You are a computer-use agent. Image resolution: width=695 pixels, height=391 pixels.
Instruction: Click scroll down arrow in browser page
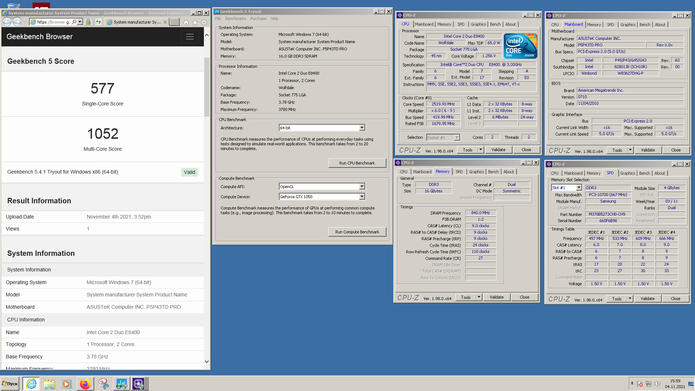207,361
